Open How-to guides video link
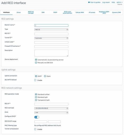This screenshot has height=135, width=124. (x=94, y=2)
